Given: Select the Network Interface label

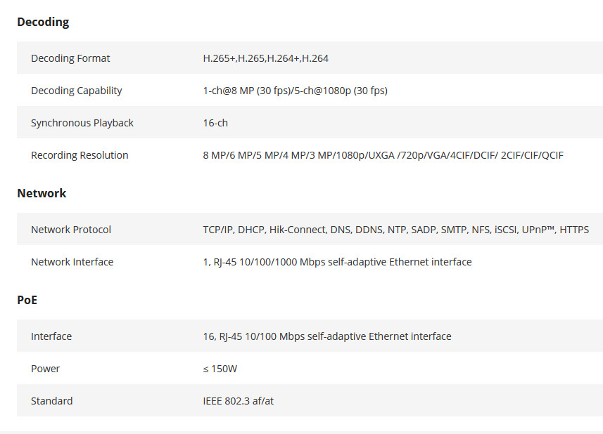Looking at the screenshot, I should [72, 262].
